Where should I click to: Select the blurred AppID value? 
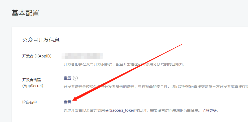point(82,56)
